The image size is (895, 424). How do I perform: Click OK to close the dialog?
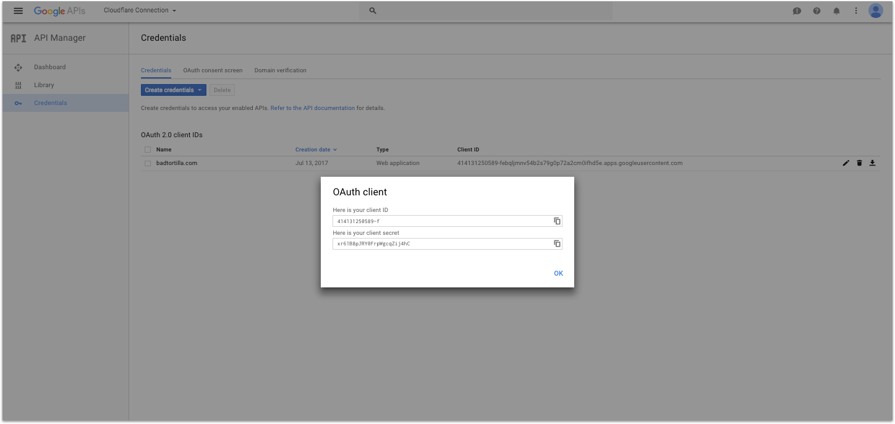pyautogui.click(x=558, y=273)
